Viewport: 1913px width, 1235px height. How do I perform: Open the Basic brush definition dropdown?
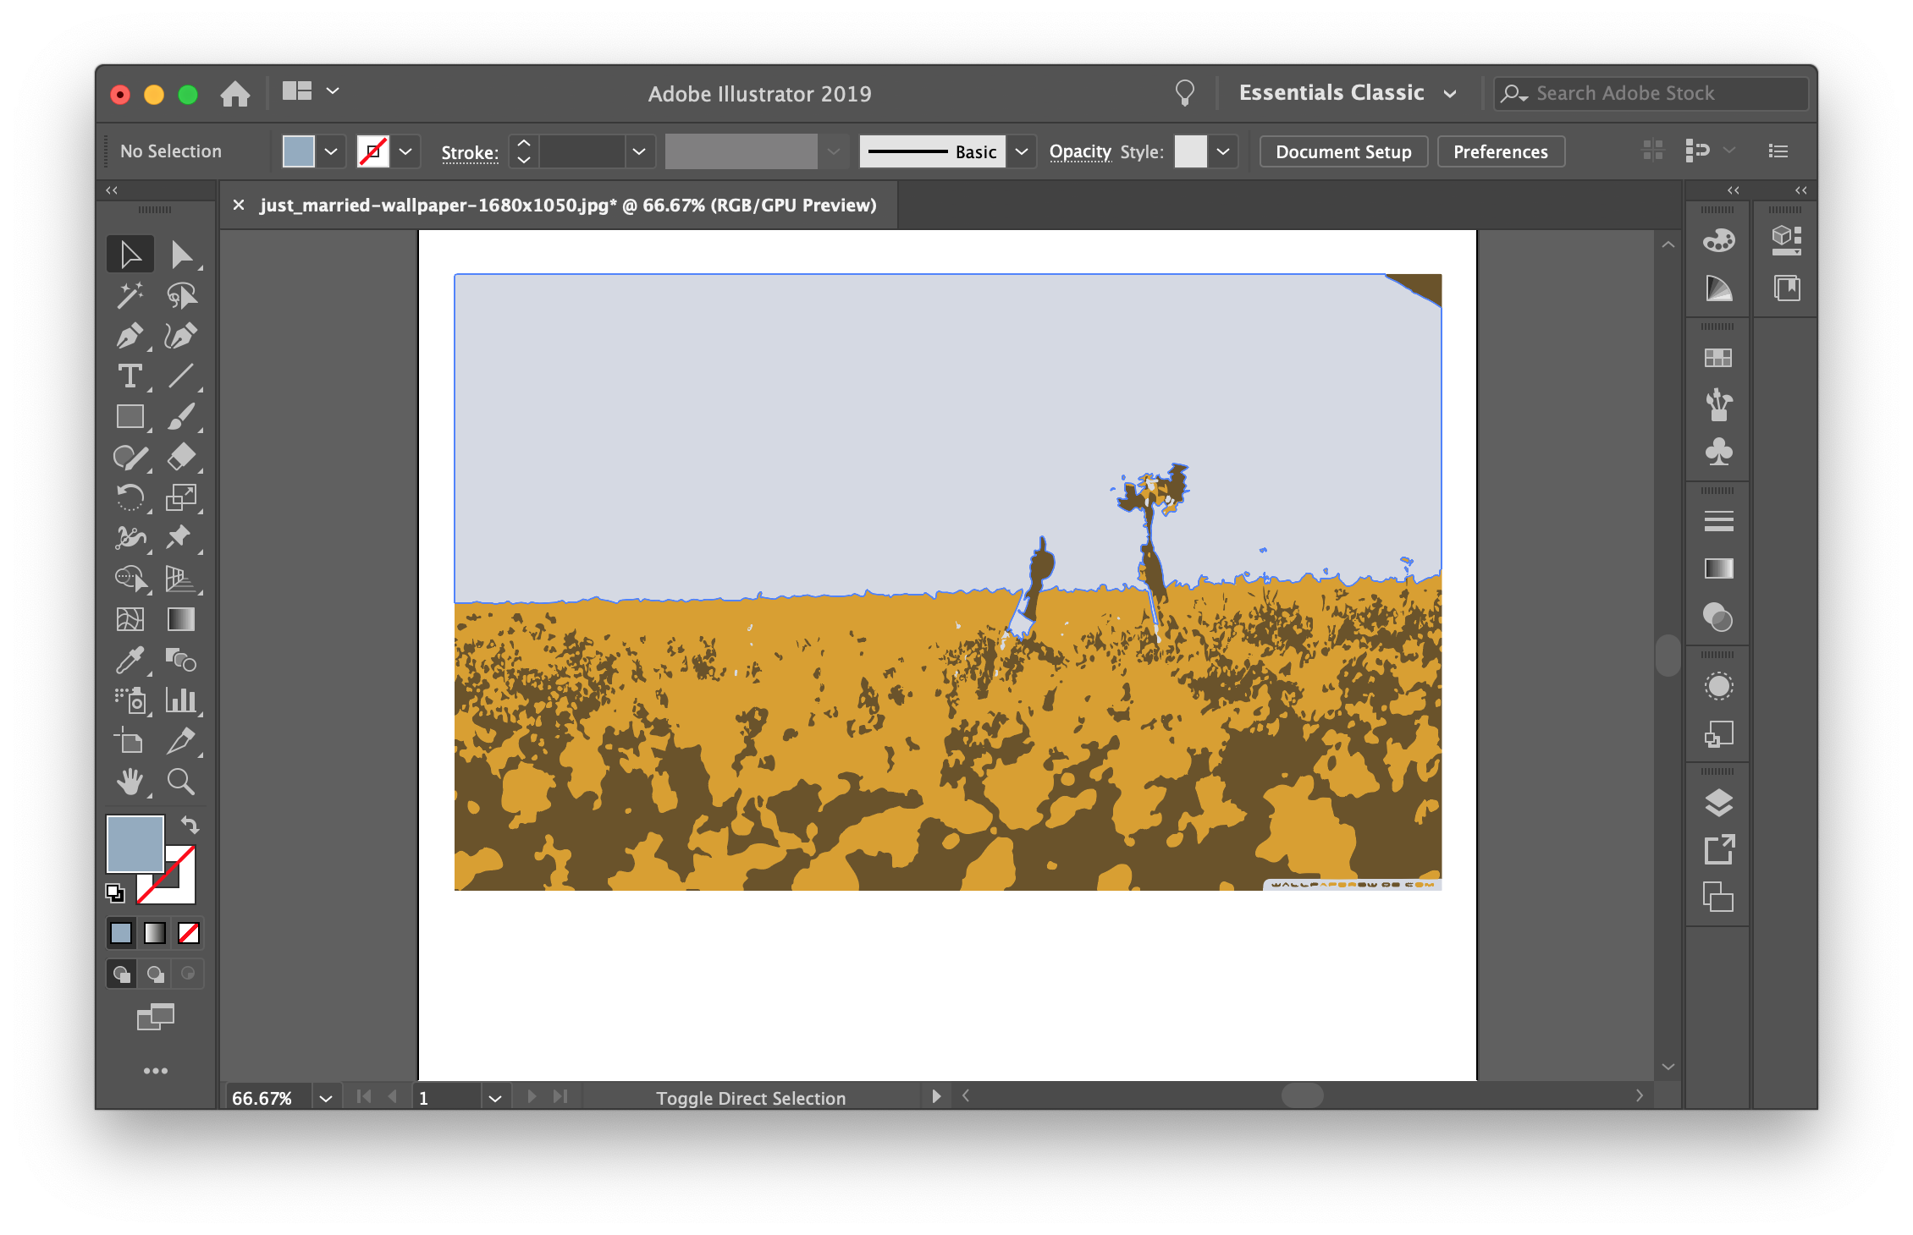1022,152
